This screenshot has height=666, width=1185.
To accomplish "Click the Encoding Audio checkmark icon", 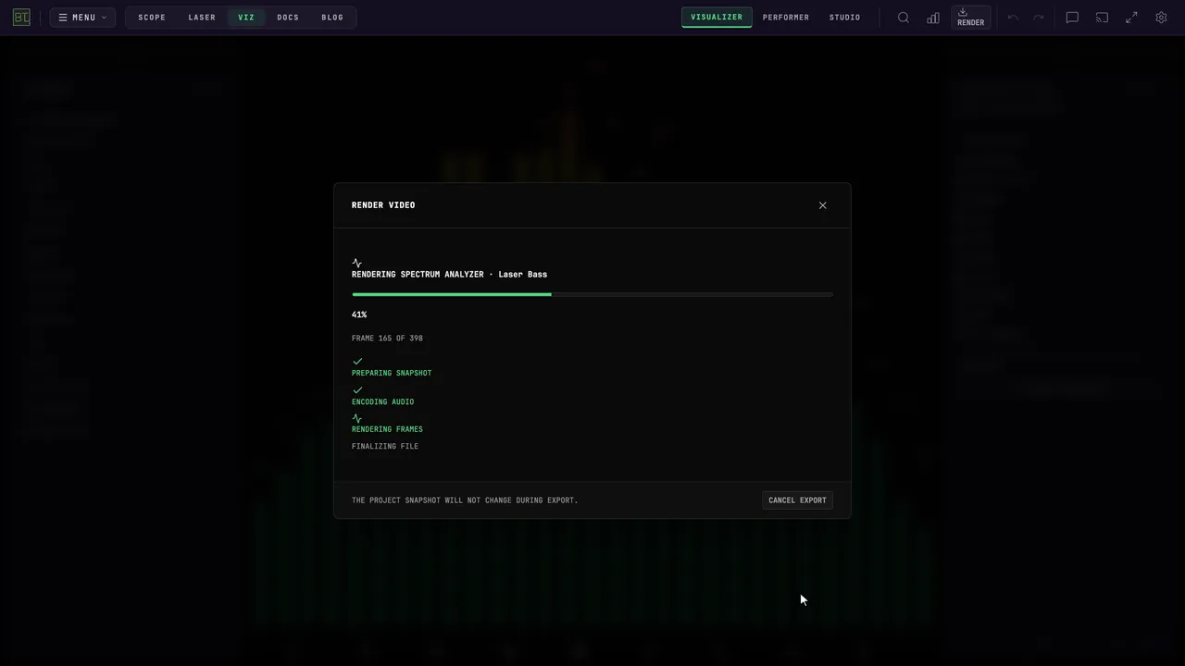I will [357, 390].
